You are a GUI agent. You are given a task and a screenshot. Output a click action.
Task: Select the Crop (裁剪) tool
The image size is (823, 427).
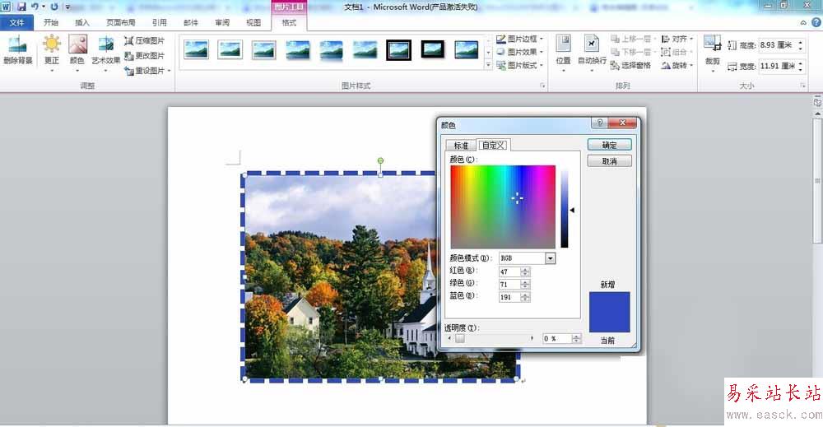(712, 51)
